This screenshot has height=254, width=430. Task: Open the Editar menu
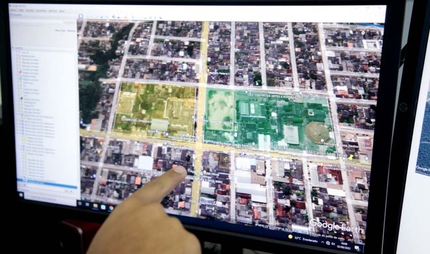(21, 10)
